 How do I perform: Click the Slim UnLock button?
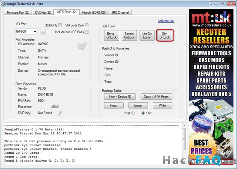[165, 35]
